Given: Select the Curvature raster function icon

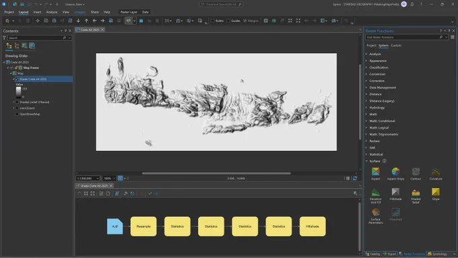Looking at the screenshot, I should [x=436, y=172].
